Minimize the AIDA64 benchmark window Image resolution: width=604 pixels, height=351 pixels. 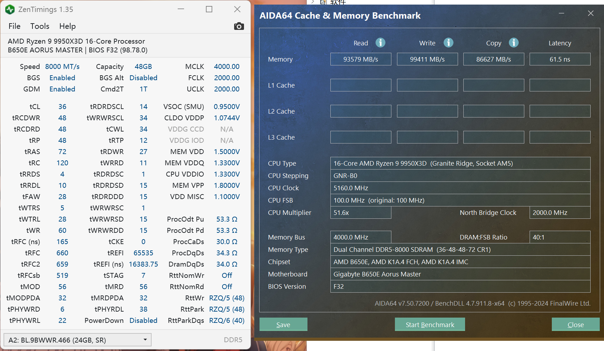click(561, 13)
